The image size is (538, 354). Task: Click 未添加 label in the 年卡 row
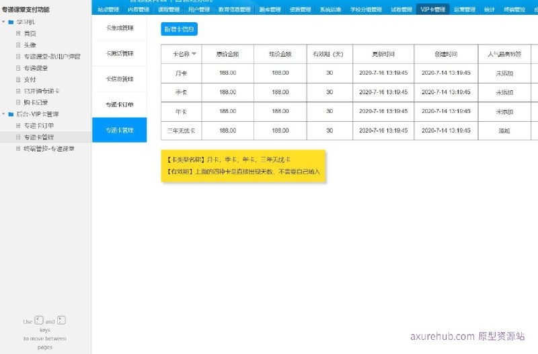click(x=504, y=112)
